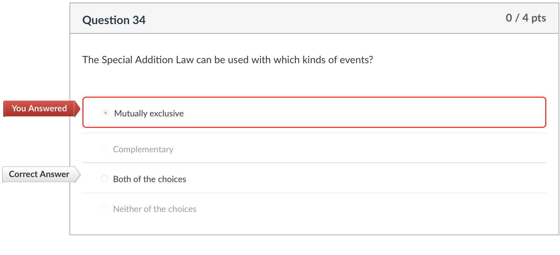Image resolution: width=560 pixels, height=255 pixels.
Task: Select the Complementary radio button
Action: pyautogui.click(x=104, y=149)
